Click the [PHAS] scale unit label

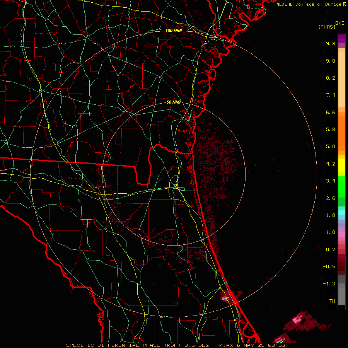pyautogui.click(x=327, y=27)
